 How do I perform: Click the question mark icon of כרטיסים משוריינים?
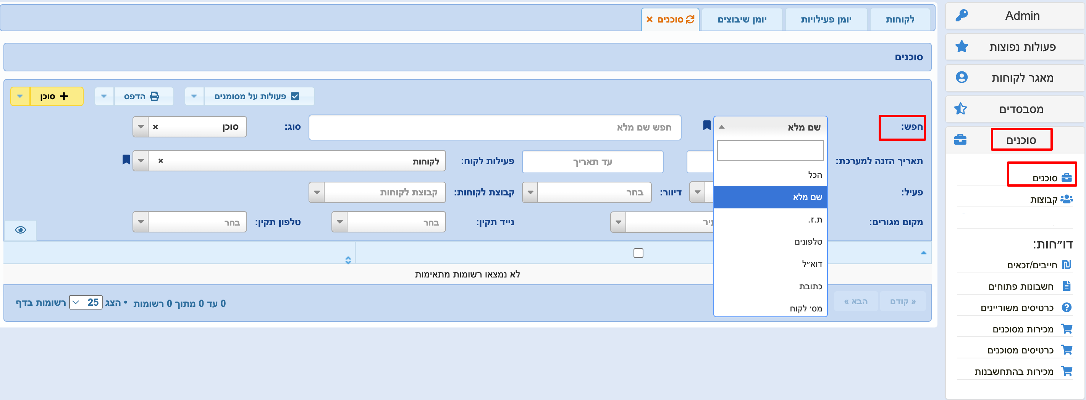pyautogui.click(x=1067, y=307)
